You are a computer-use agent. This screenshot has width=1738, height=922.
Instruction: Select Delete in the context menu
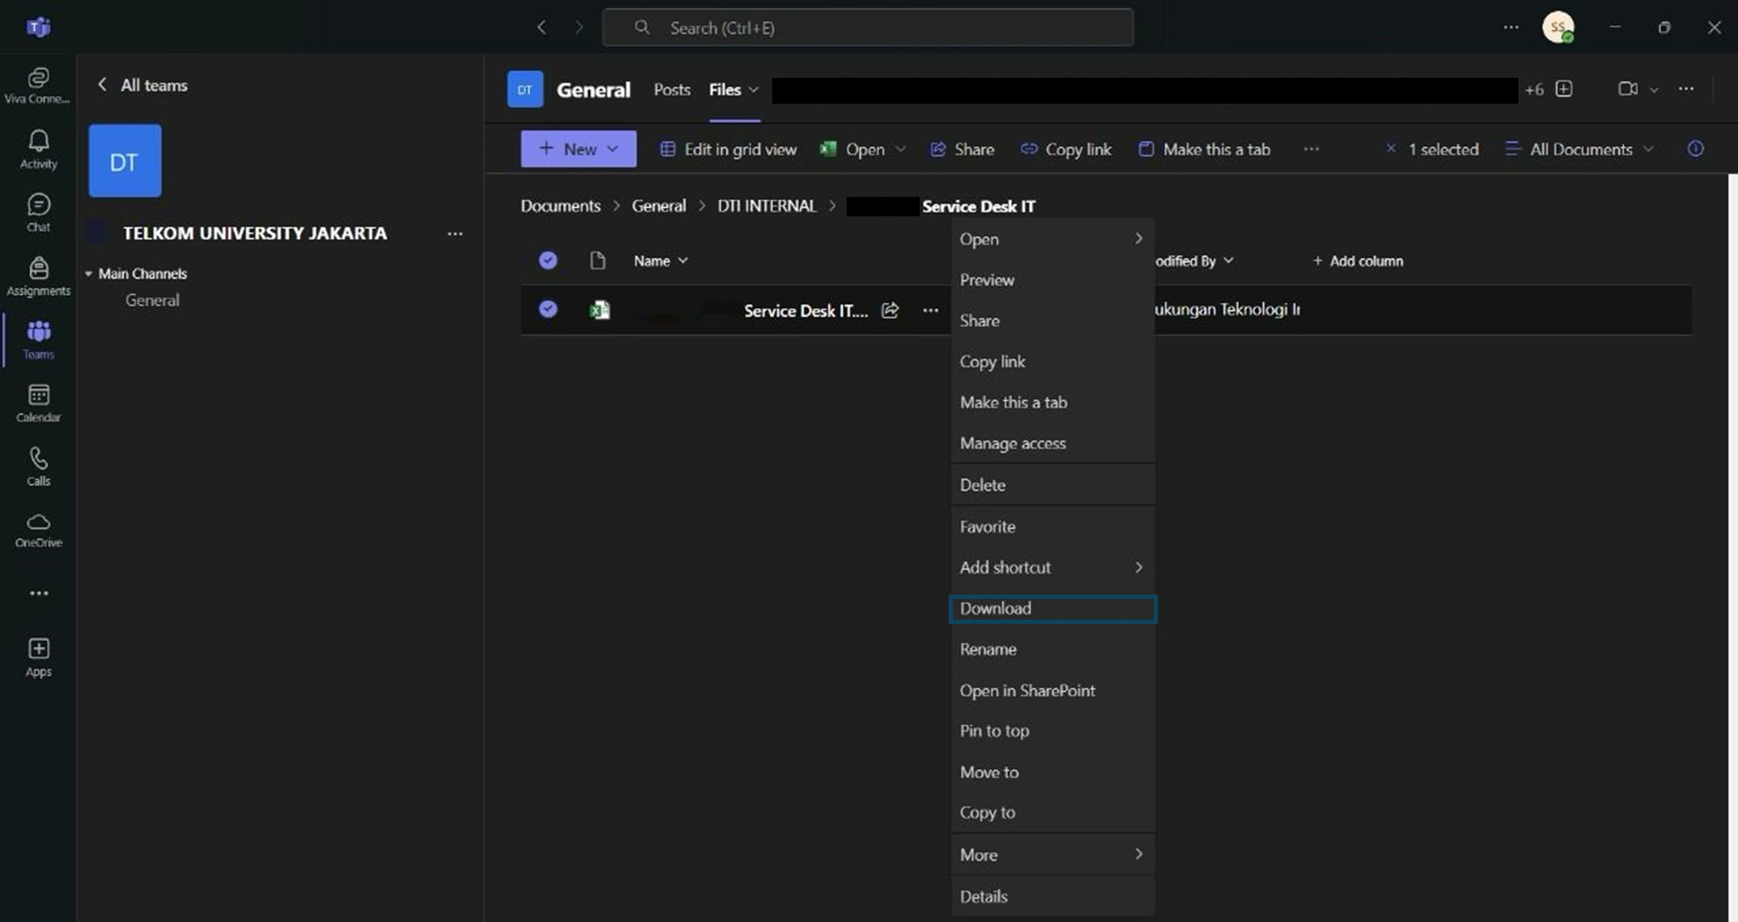pos(1052,485)
